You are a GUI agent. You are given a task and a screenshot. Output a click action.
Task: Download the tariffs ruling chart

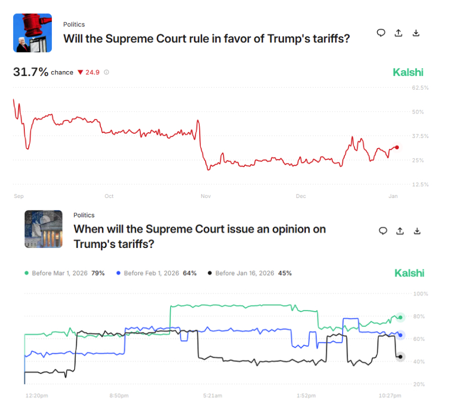coord(416,33)
